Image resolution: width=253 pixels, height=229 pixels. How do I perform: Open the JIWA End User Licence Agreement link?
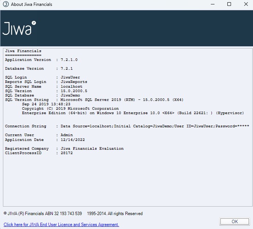coord(61,224)
